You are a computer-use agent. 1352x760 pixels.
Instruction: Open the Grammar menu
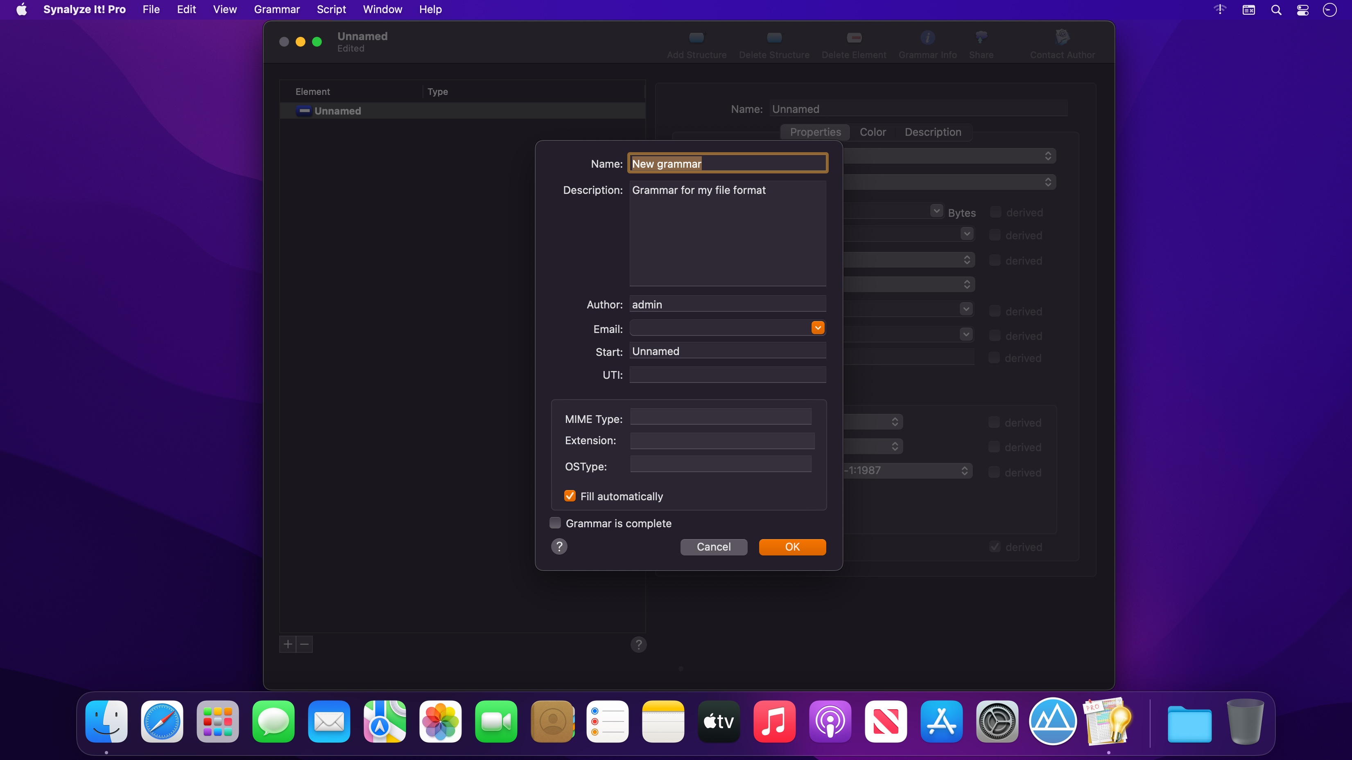(277, 9)
